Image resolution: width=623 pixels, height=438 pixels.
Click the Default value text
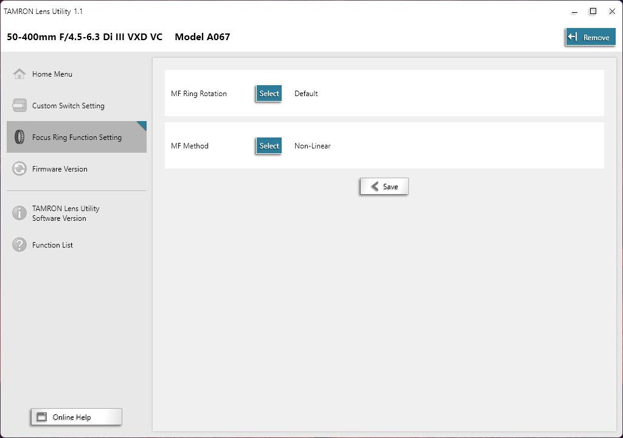[x=306, y=94]
